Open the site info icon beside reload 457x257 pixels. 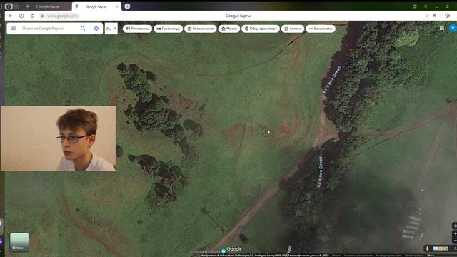(21, 16)
